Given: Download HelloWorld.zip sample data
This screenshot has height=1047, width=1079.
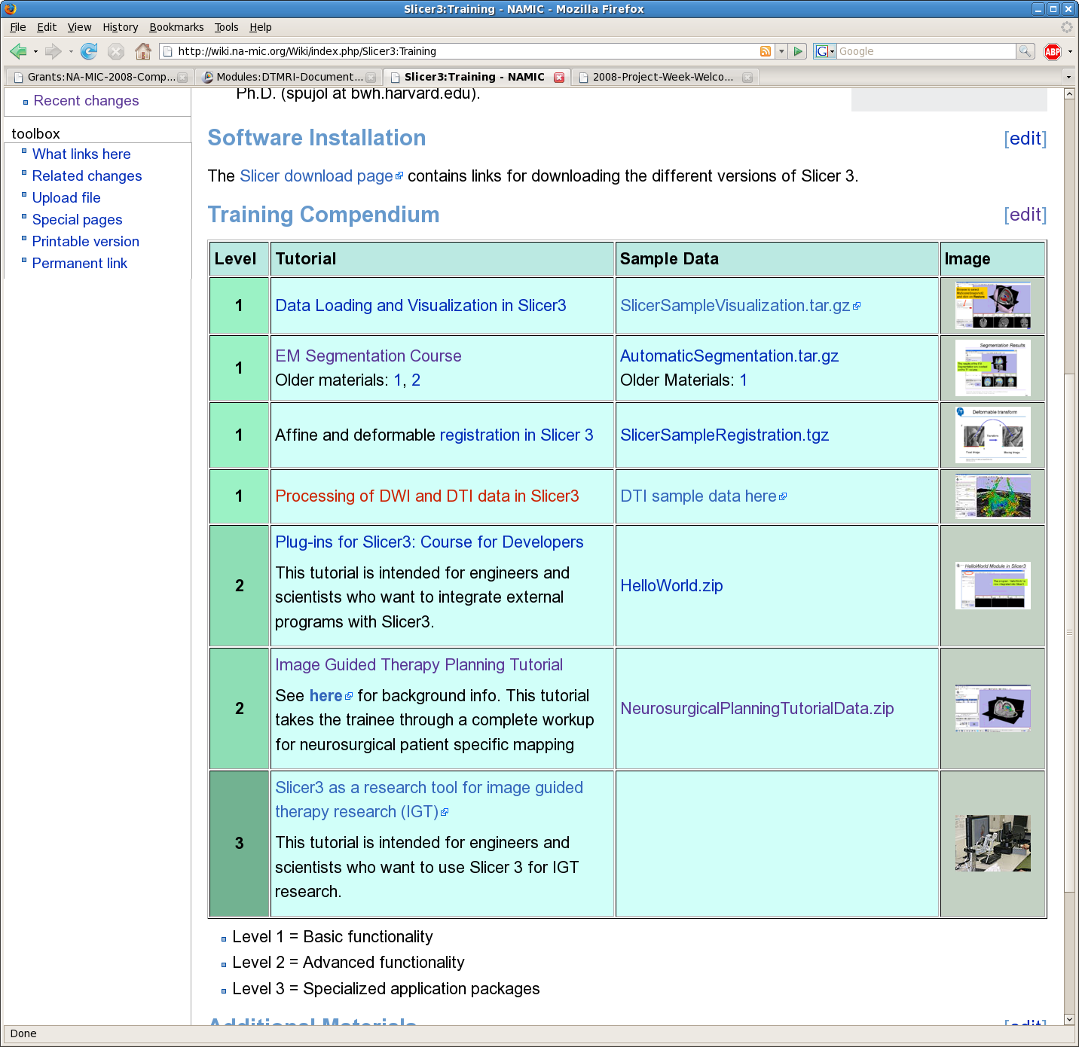Looking at the screenshot, I should 671,585.
